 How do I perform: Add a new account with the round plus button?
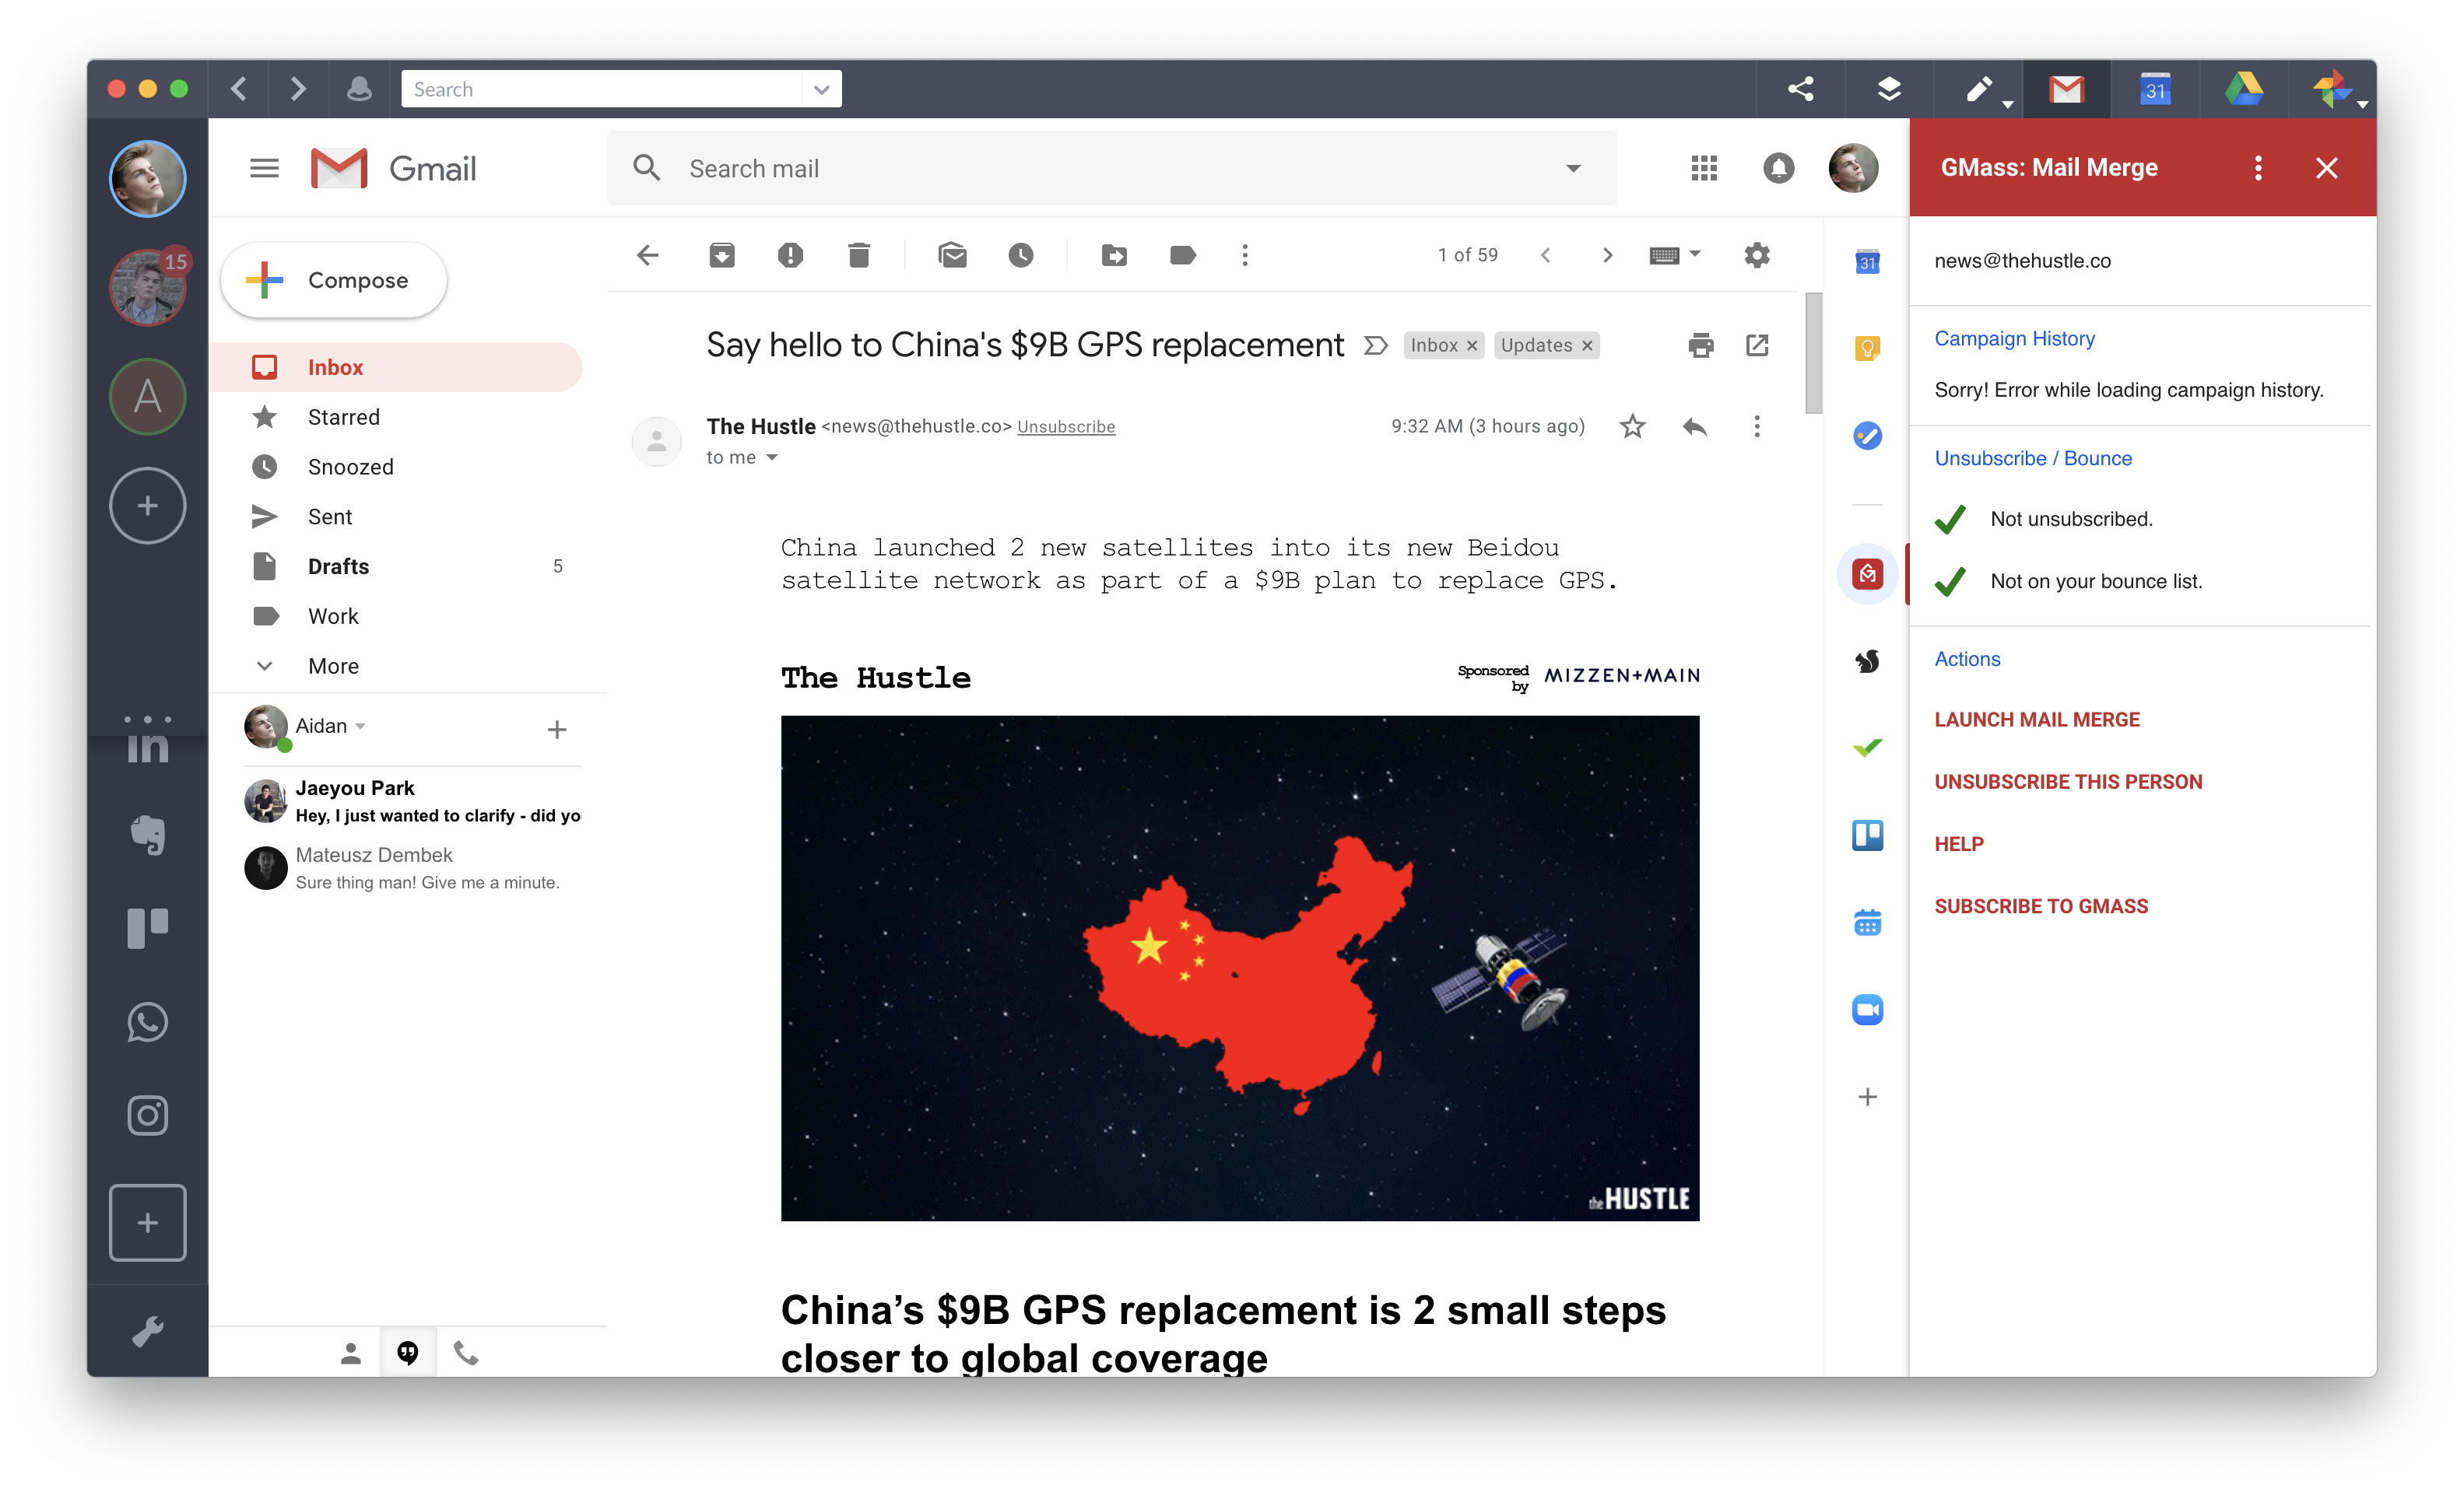click(147, 506)
